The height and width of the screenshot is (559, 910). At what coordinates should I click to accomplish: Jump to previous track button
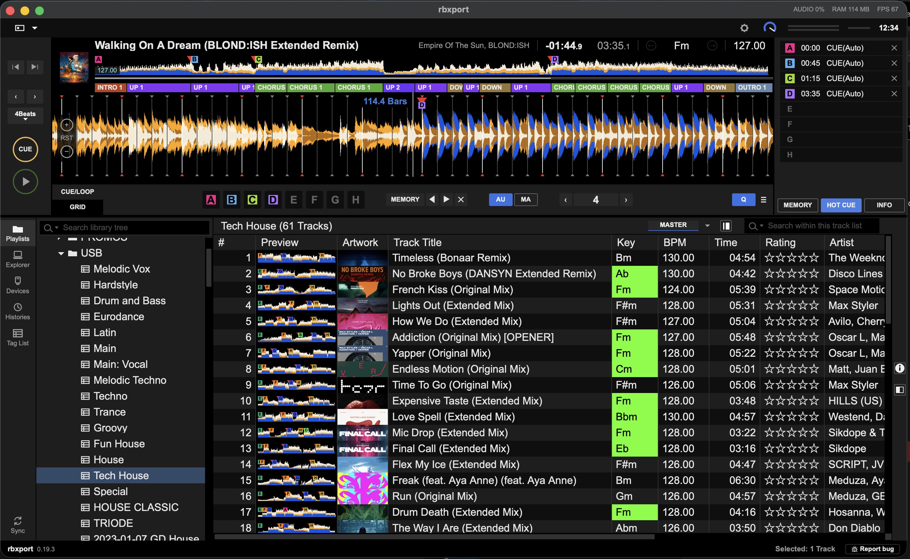[x=16, y=67]
